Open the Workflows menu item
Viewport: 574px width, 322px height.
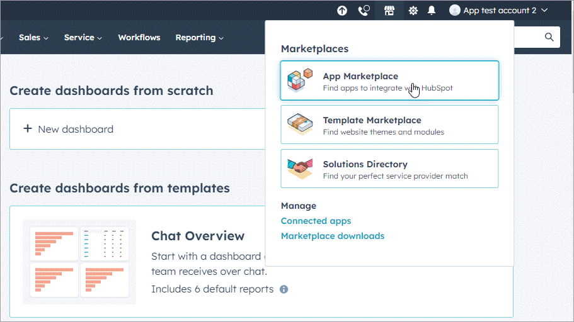(139, 37)
